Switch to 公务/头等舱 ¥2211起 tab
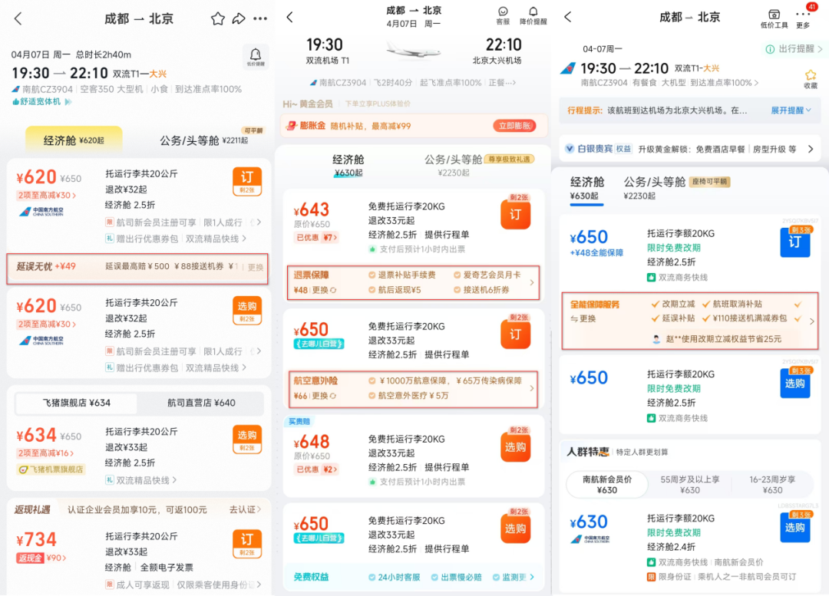Screen dimensions: 829x596 click(x=204, y=140)
